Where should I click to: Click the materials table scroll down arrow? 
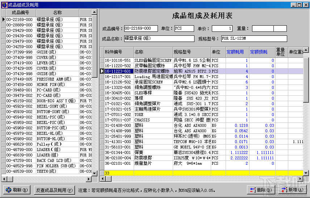point(306,173)
